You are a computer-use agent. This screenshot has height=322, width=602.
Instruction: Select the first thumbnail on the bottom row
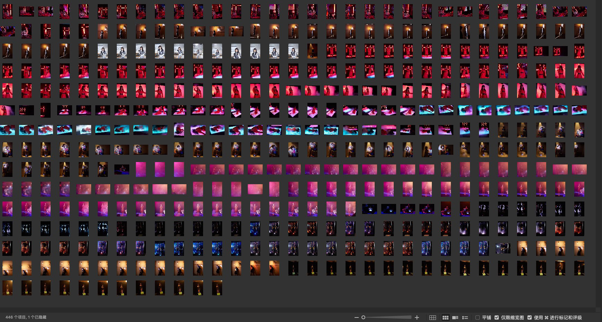pos(7,288)
